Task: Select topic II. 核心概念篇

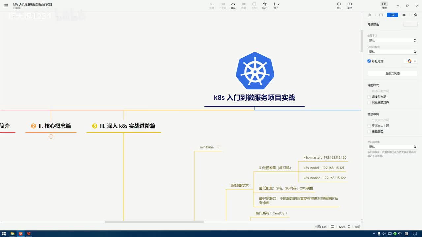Action: (x=54, y=126)
